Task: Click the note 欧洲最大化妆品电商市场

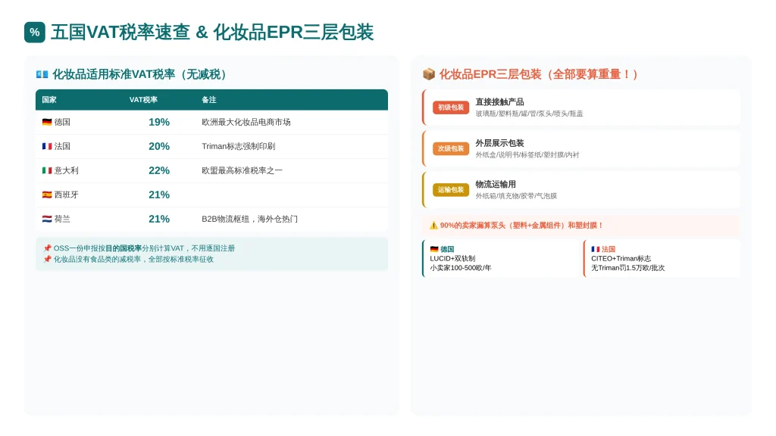Action: (x=246, y=122)
